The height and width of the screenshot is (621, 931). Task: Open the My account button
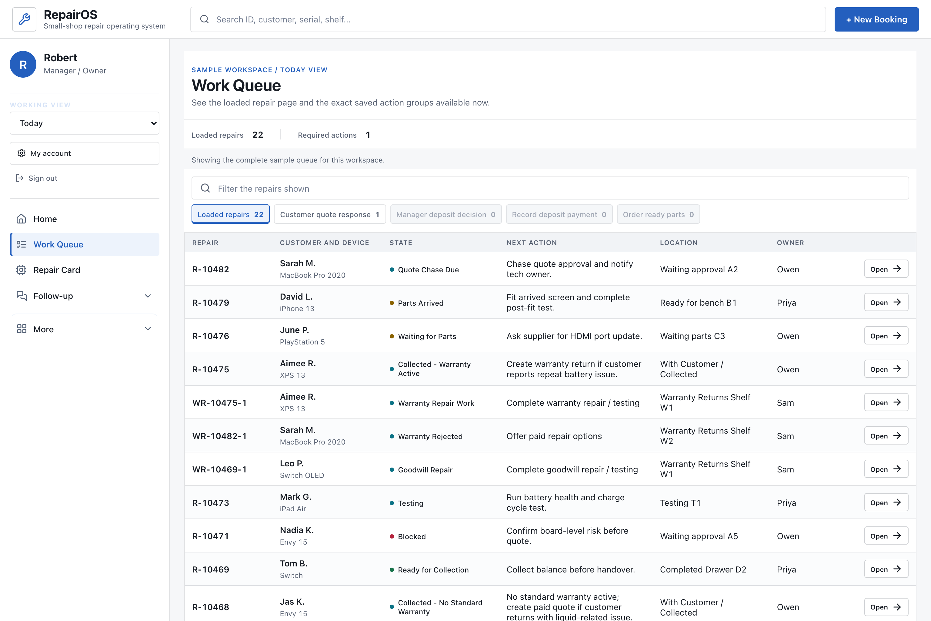click(84, 153)
